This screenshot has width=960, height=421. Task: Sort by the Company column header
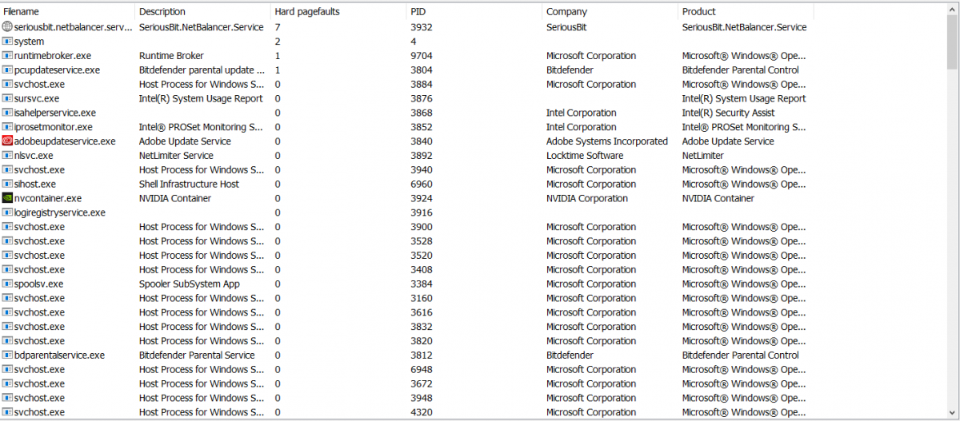[610, 12]
